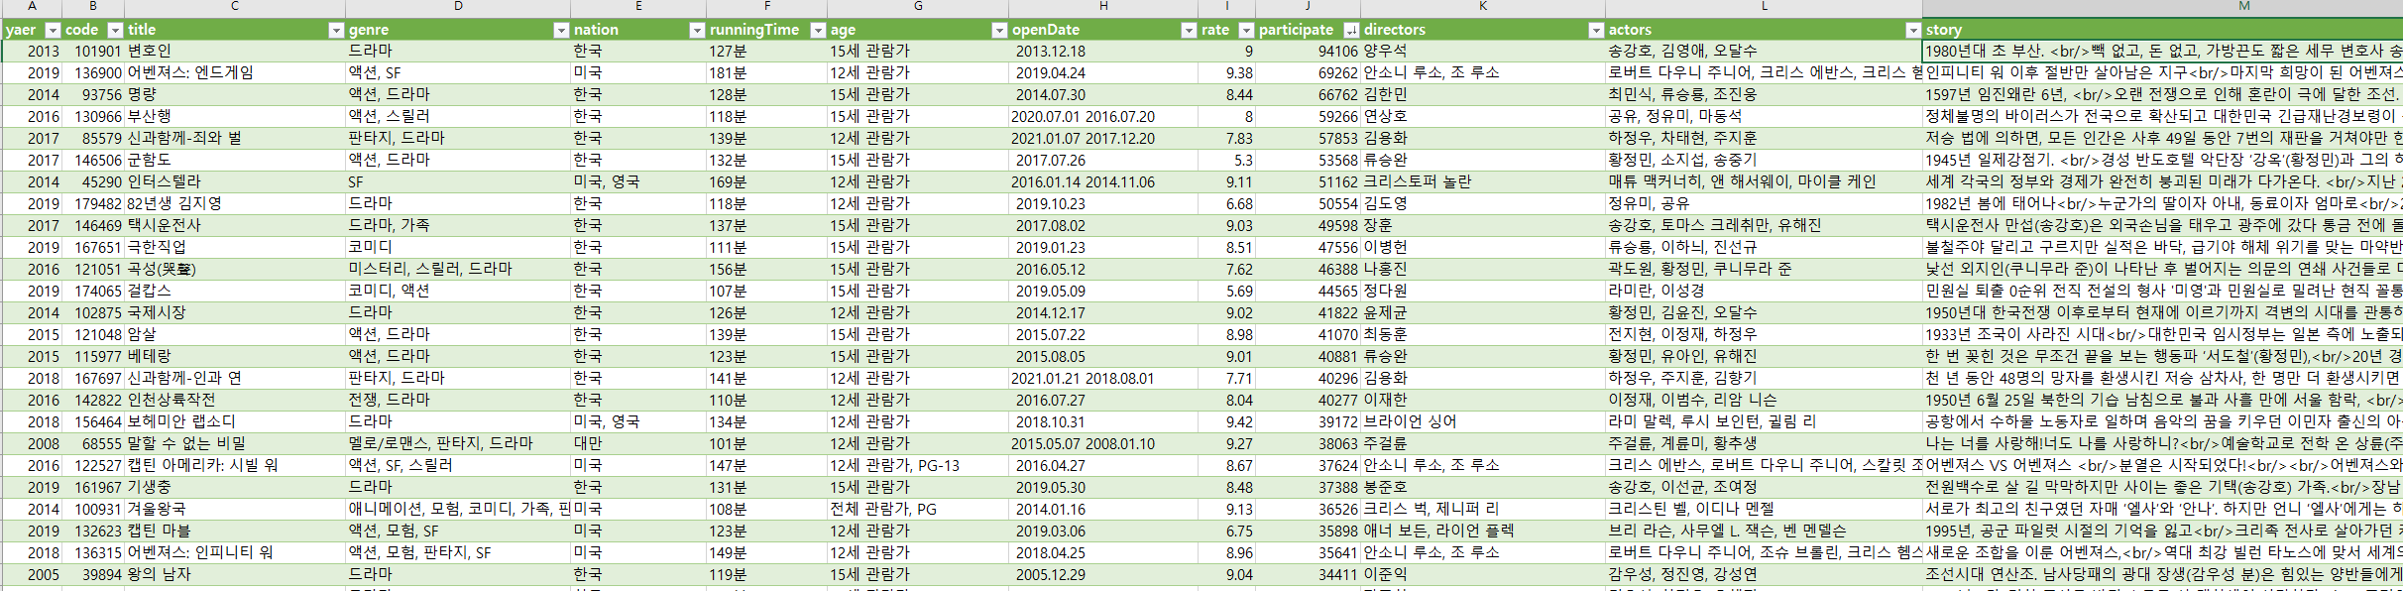Click genre cell 미스터리, 스릴러, 드라마
This screenshot has width=2403, height=591.
(458, 269)
